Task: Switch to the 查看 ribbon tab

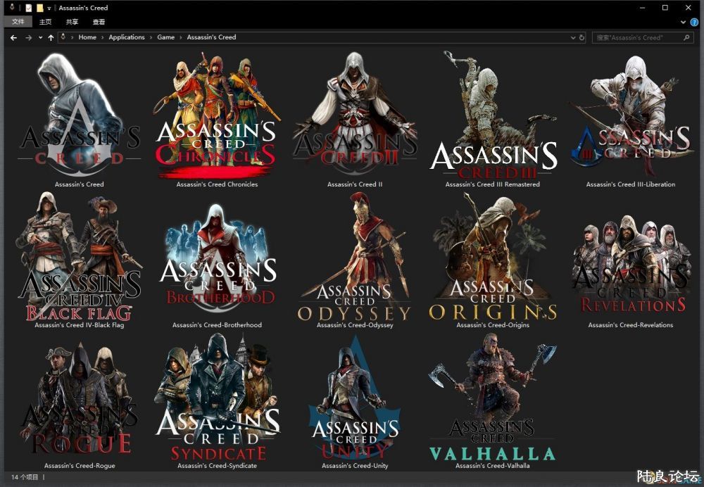Action: [99, 22]
